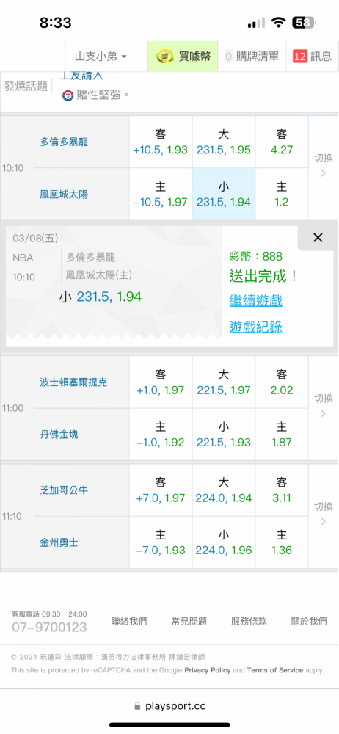Open the Google Terms of Service link
Image resolution: width=339 pixels, height=734 pixels.
point(275,670)
